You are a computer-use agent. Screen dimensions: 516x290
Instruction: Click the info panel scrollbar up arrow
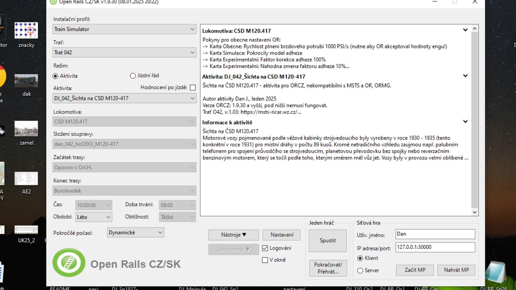click(475, 28)
